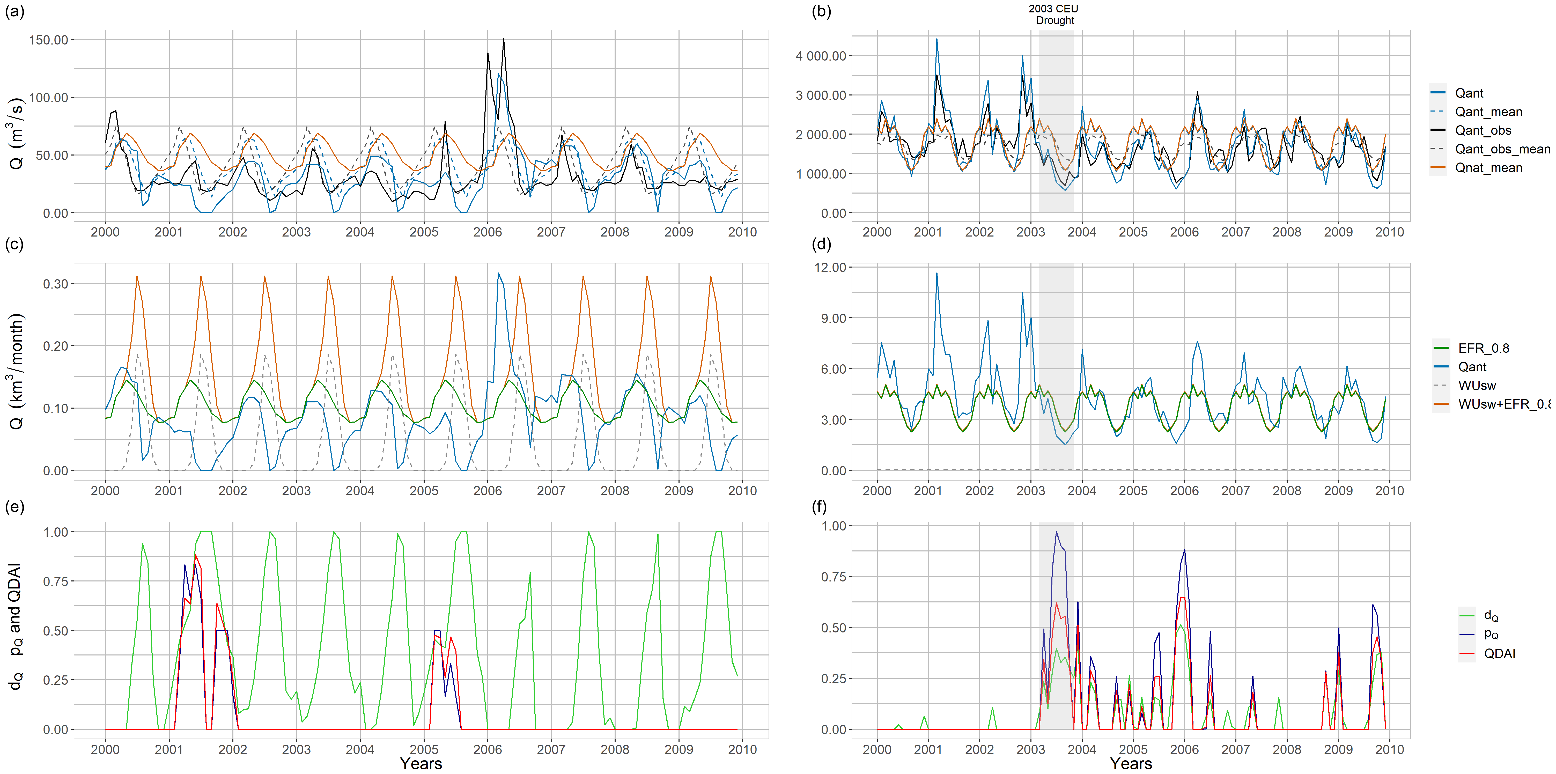Image resolution: width=1556 pixels, height=774 pixels.
Task: Click the QDAI legend label
Action: coord(1499,654)
